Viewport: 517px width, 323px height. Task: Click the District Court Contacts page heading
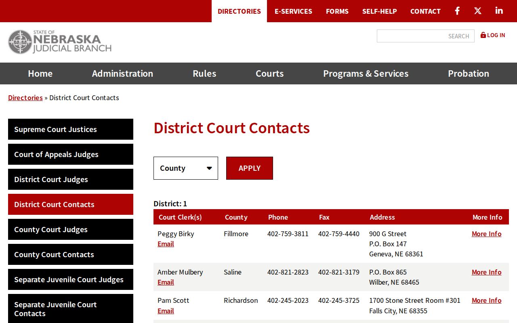tap(231, 128)
